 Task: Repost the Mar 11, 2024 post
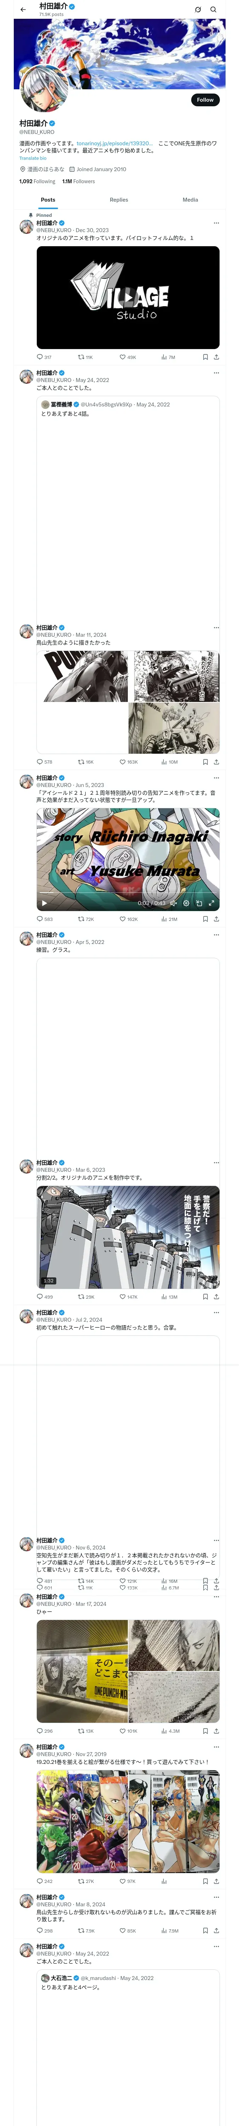pos(86,762)
